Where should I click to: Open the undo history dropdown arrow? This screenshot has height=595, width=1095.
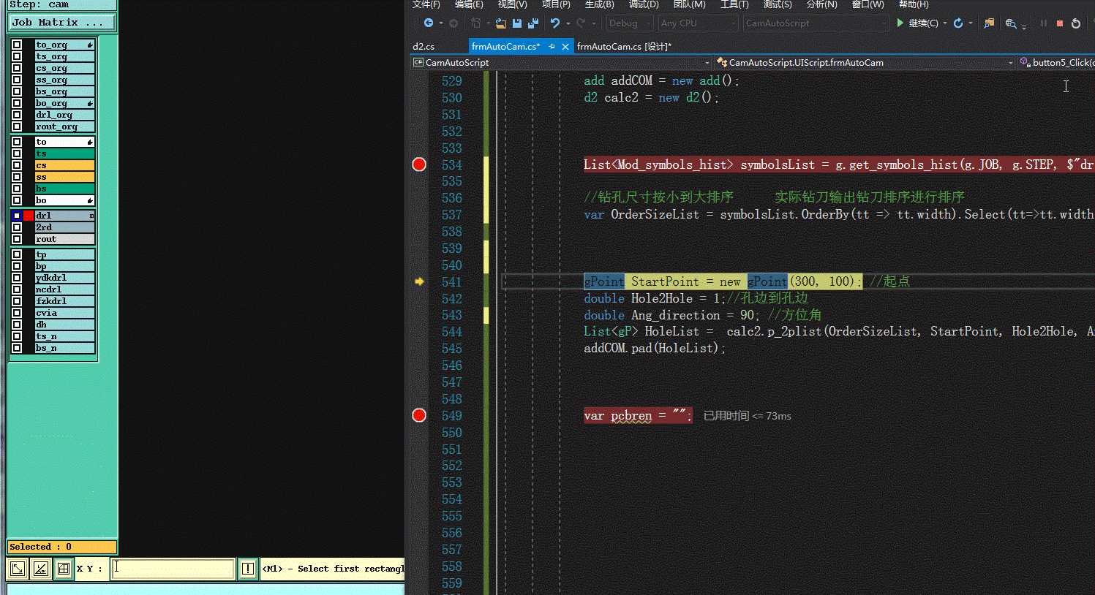click(568, 23)
